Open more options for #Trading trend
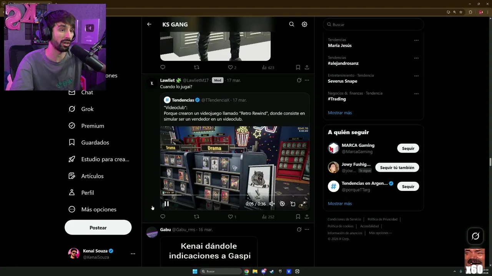This screenshot has width=492, height=276. [x=416, y=94]
